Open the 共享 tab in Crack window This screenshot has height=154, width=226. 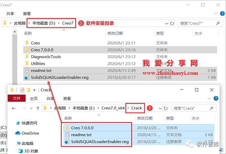pyautogui.click(x=50, y=99)
